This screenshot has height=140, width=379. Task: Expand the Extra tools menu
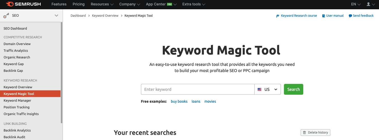[x=194, y=4]
